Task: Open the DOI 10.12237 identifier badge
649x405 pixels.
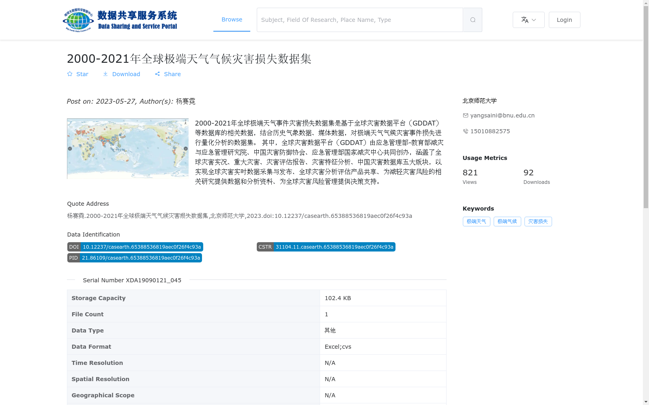Action: tap(135, 247)
